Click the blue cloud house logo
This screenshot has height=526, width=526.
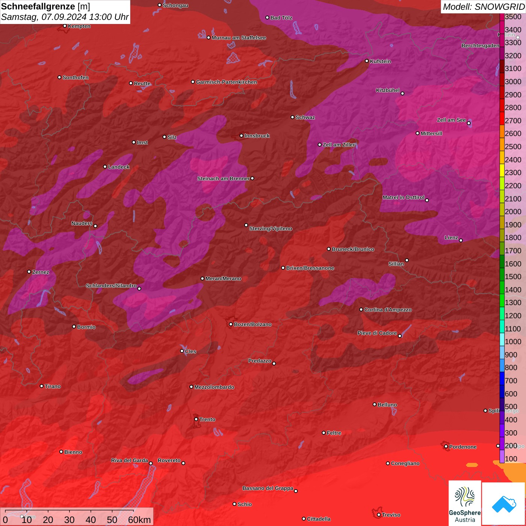pos(504,504)
